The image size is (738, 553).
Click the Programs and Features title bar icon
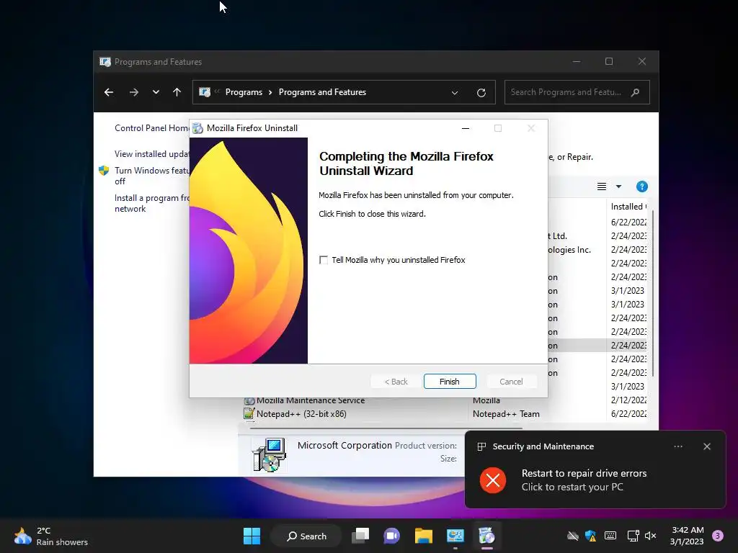(105, 62)
